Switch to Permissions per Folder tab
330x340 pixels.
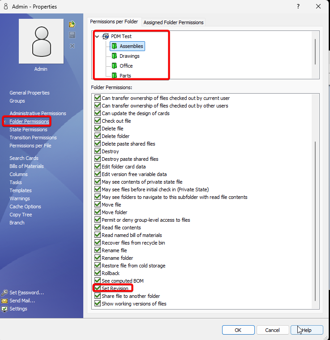tap(114, 22)
